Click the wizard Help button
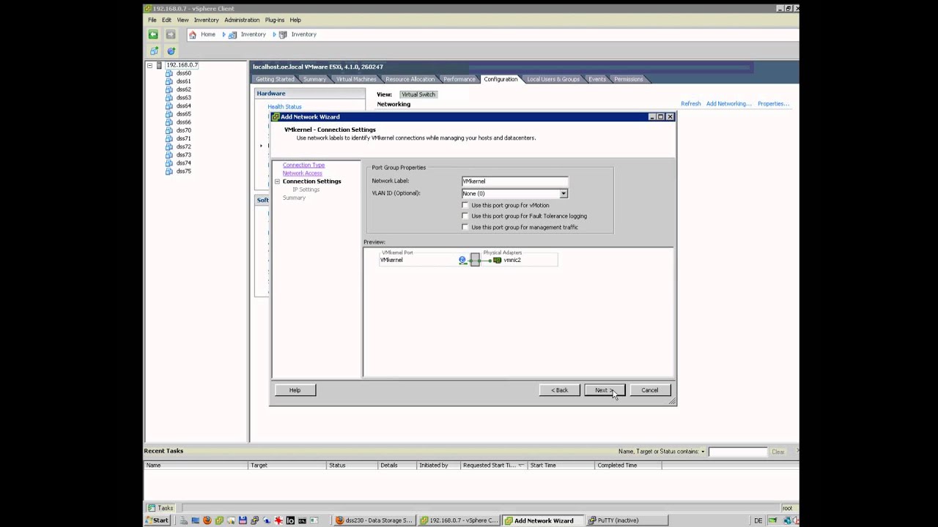Screen dimensions: 938x527 [295, 390]
